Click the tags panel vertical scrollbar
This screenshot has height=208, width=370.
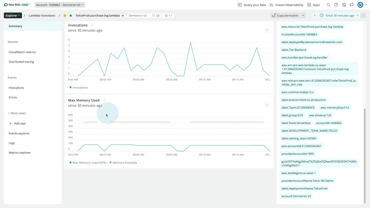pyautogui.click(x=365, y=156)
